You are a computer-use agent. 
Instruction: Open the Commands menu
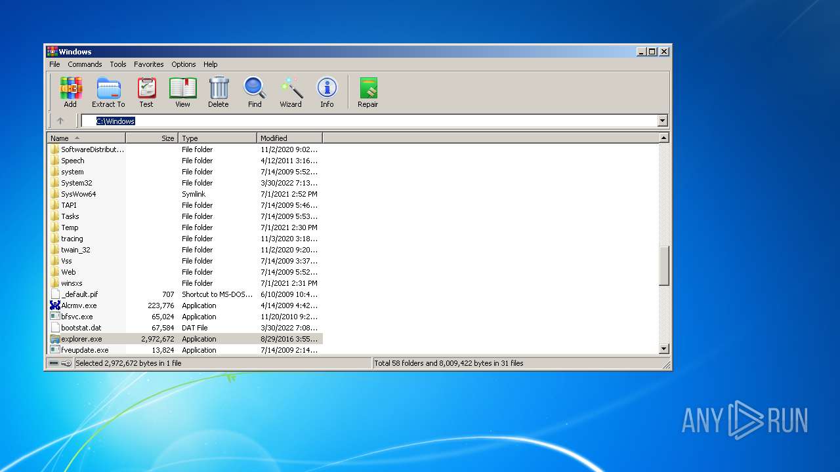tap(85, 64)
